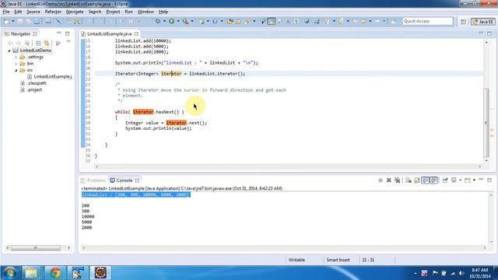Click the New file toolbar icon
The width and height of the screenshot is (498, 280).
(x=7, y=21)
